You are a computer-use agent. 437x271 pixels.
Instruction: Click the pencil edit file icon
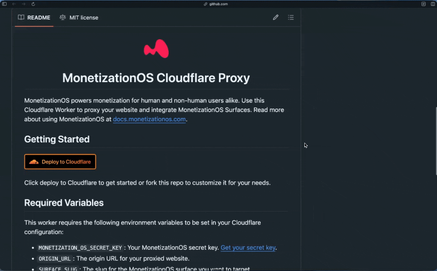276,17
